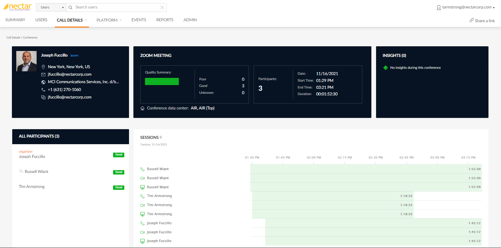Switch to the Events tab

[139, 20]
